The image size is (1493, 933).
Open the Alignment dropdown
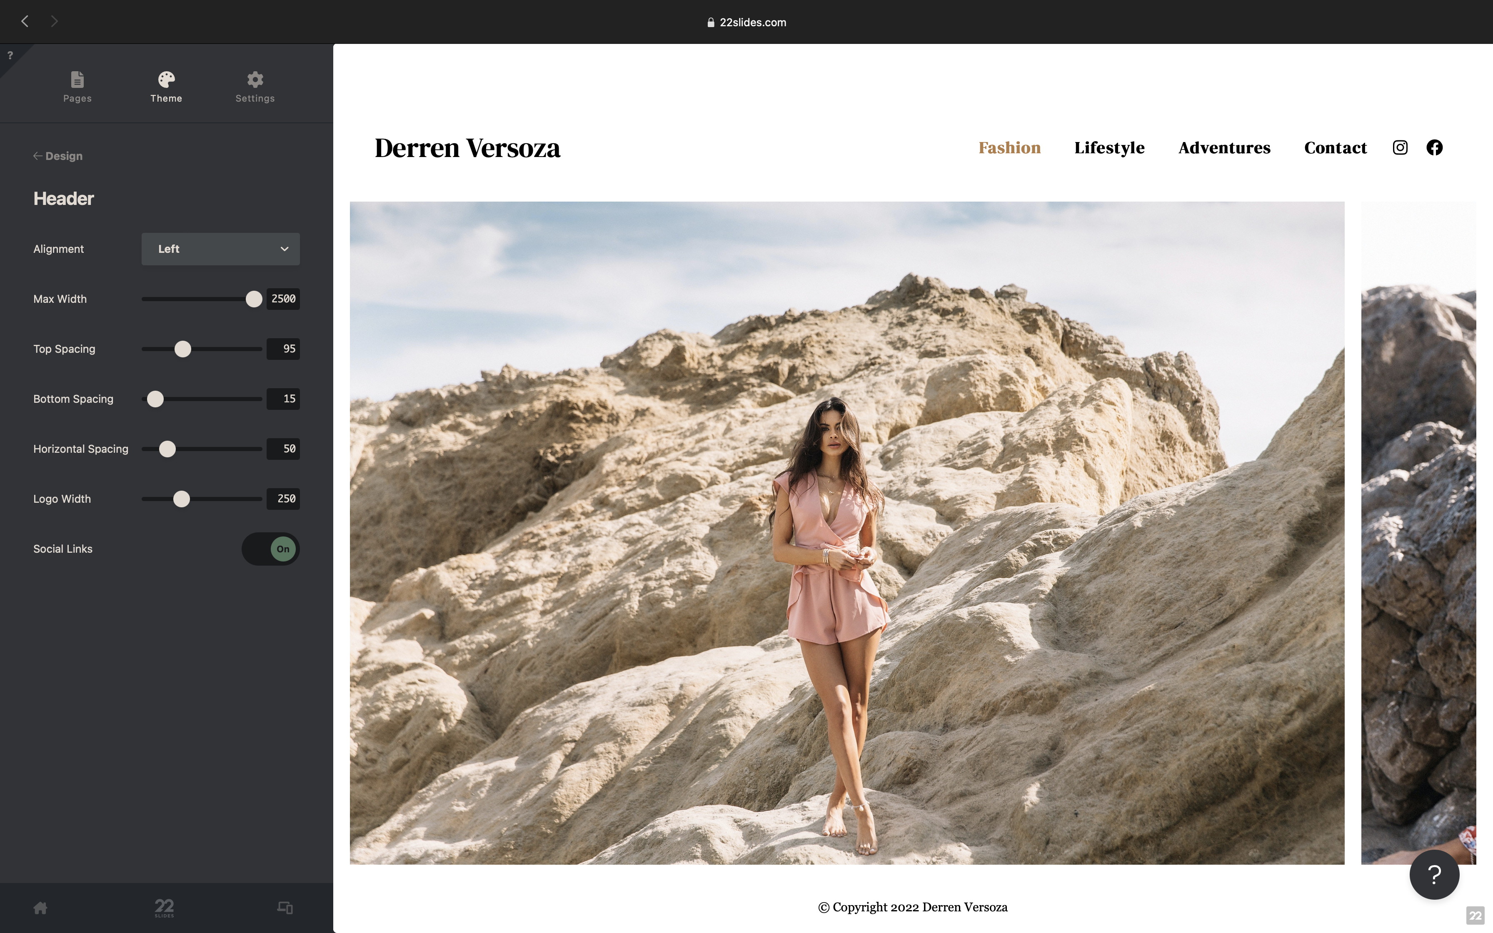220,249
